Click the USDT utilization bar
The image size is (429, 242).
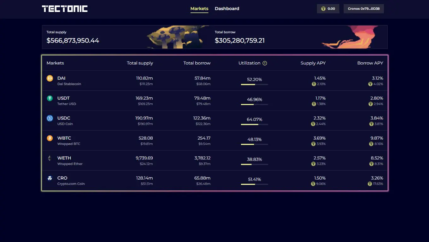(x=255, y=104)
